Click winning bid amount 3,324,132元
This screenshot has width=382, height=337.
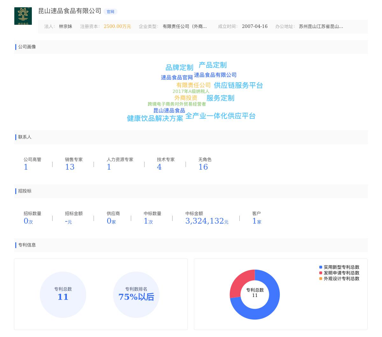click(x=207, y=221)
